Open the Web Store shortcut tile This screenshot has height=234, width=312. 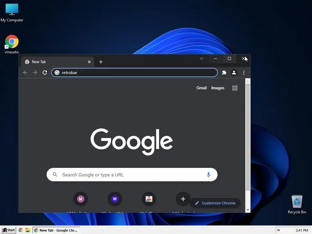pyautogui.click(x=149, y=199)
